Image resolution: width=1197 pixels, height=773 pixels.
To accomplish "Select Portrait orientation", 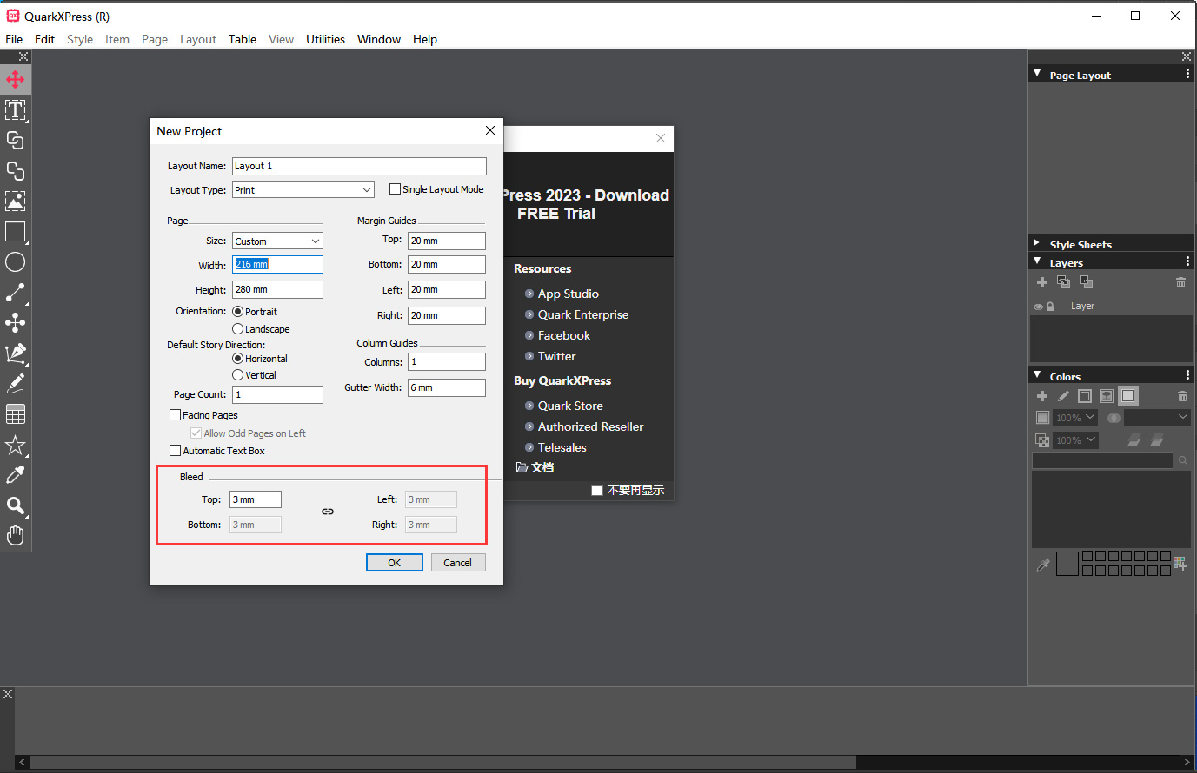I will 237,312.
